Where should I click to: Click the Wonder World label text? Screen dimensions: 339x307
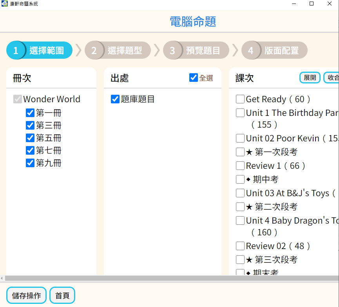[x=52, y=99]
